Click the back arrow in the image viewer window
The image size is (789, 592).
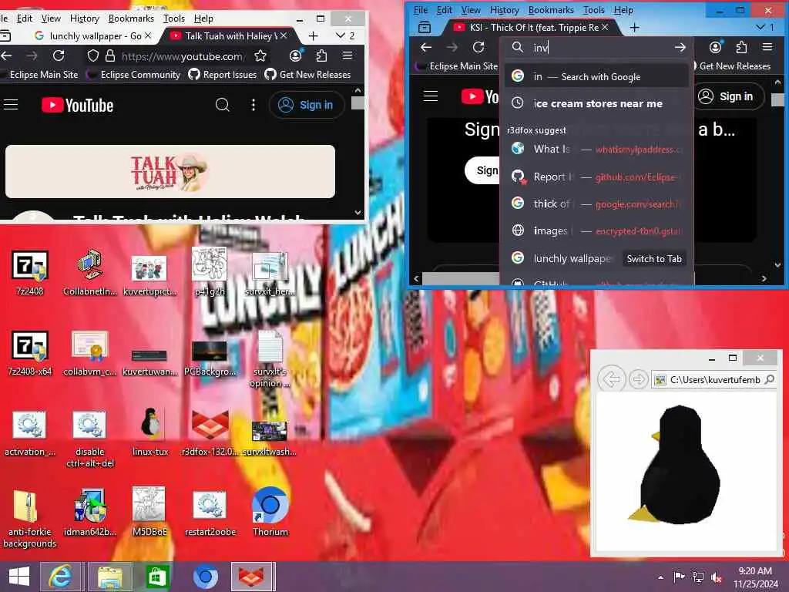pos(611,379)
